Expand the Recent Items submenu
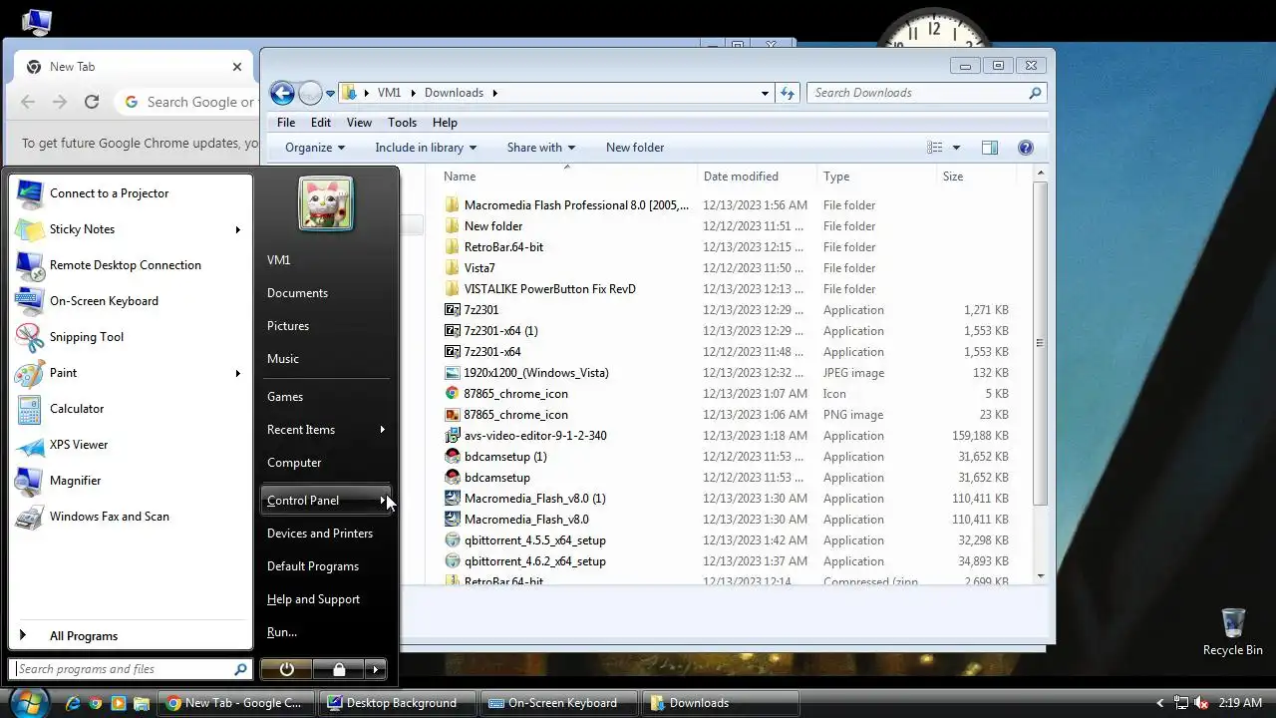Image resolution: width=1276 pixels, height=718 pixels. click(383, 430)
